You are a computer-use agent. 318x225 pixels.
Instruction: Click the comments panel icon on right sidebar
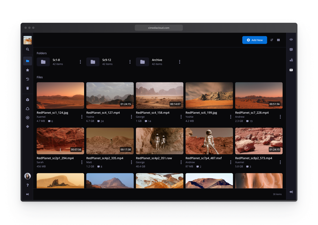[291, 50]
